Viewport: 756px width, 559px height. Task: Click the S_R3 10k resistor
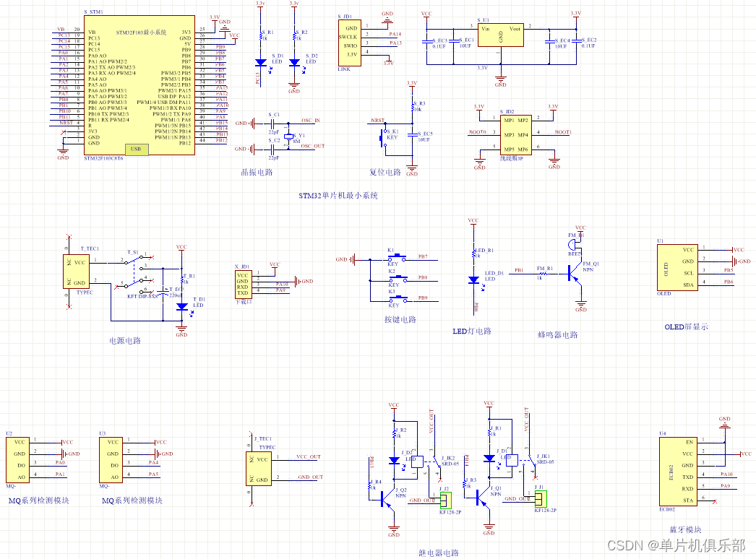point(413,108)
